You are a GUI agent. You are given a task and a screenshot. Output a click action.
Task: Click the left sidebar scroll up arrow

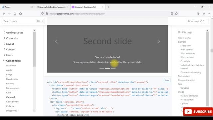(34, 31)
